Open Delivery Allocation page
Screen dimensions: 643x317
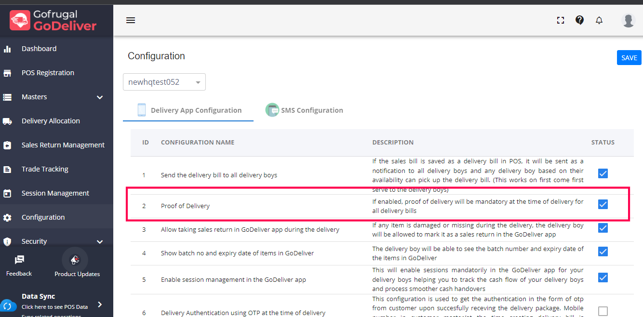pyautogui.click(x=51, y=121)
